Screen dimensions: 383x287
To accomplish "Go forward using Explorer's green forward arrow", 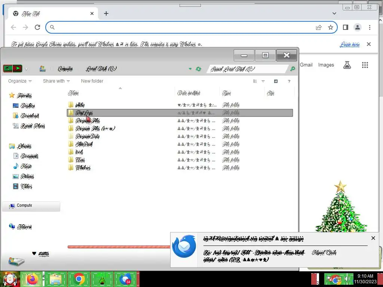I will (x=17, y=69).
